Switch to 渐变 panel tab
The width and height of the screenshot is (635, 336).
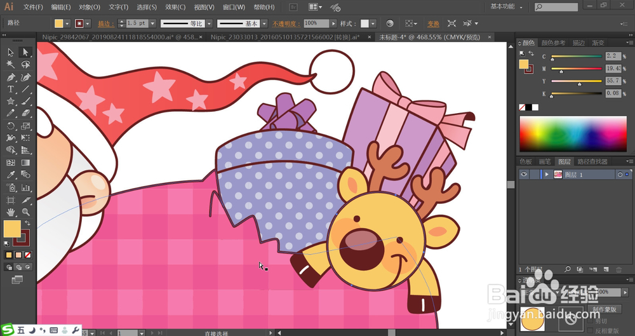pyautogui.click(x=598, y=43)
